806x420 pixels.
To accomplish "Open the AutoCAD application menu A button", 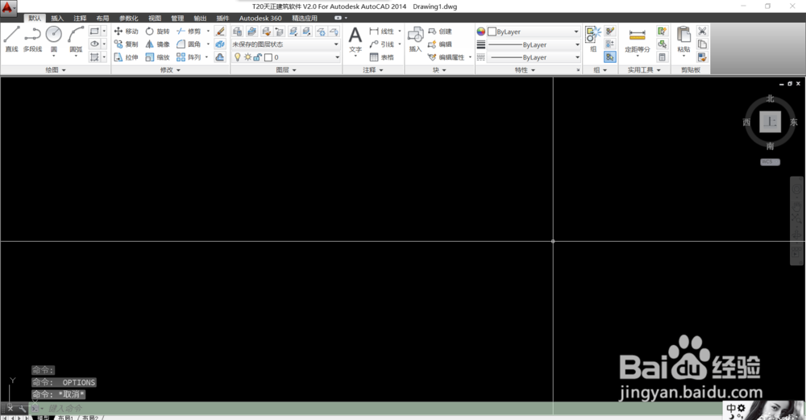I will coord(8,7).
